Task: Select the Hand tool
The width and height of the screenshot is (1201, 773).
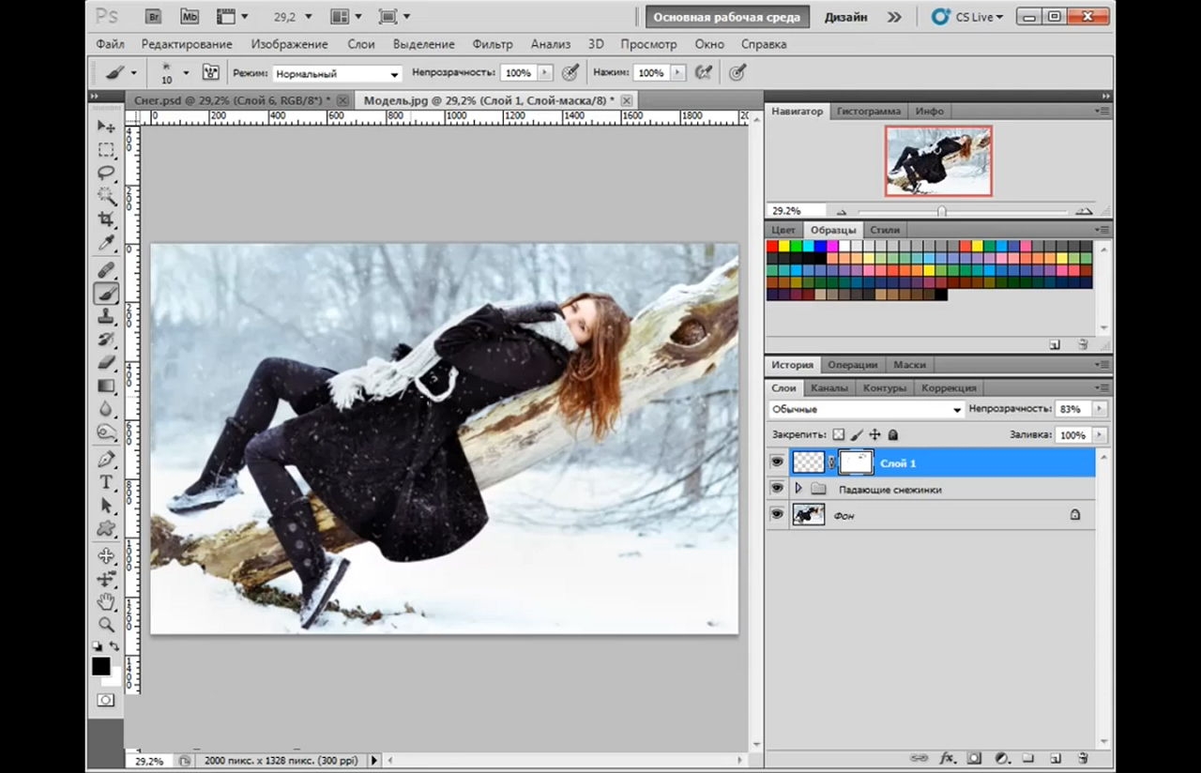Action: (106, 601)
